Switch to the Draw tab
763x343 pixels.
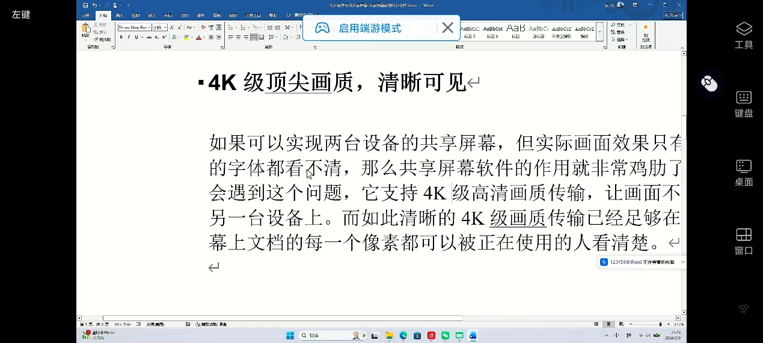(x=135, y=16)
